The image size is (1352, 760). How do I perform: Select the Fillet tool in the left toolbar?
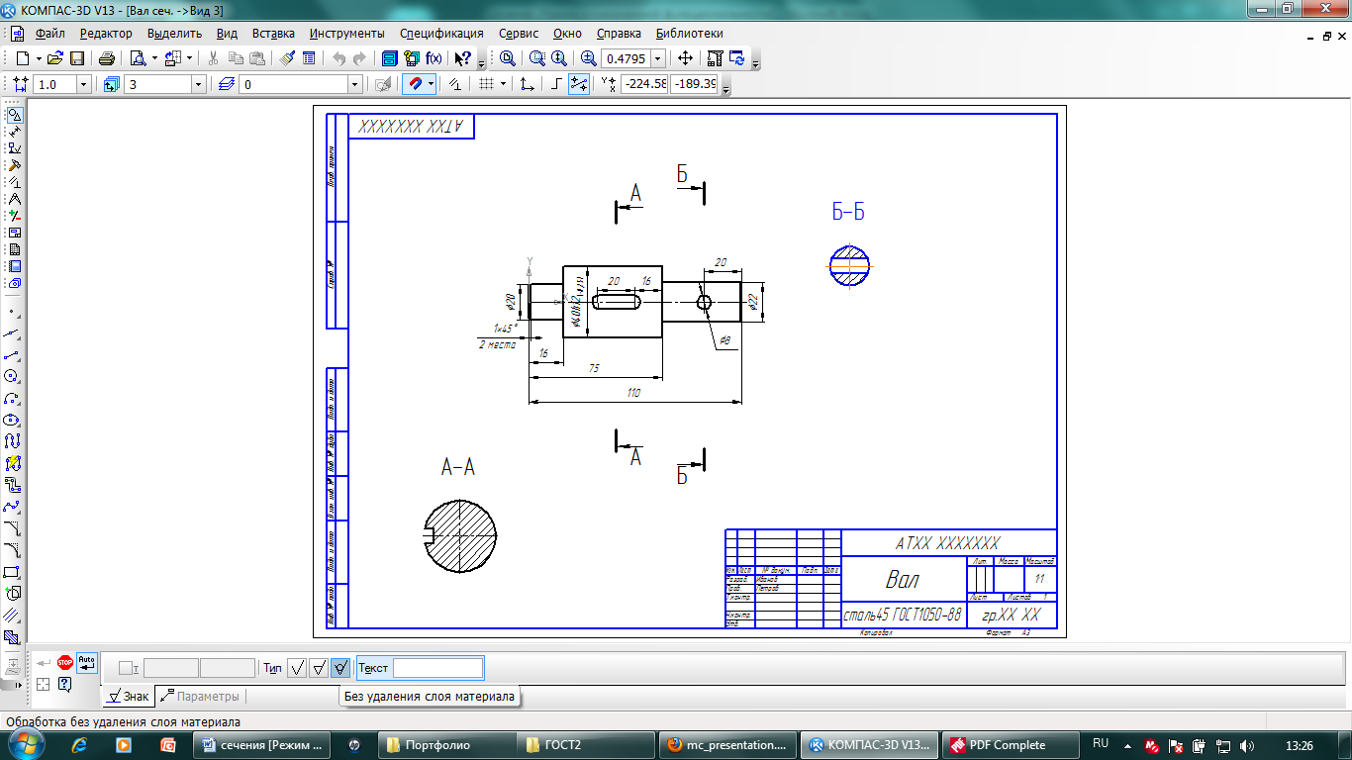(13, 550)
